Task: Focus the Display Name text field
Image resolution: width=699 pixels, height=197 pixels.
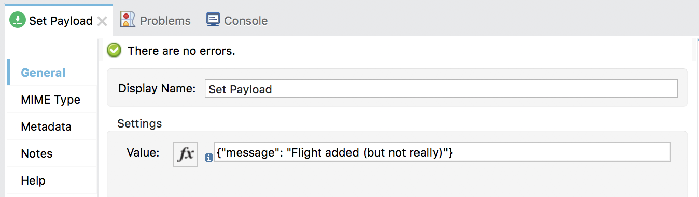Action: click(441, 89)
